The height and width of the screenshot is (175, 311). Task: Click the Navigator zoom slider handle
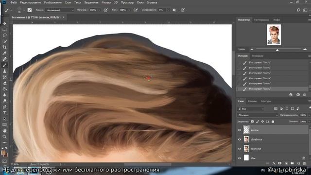(x=277, y=50)
